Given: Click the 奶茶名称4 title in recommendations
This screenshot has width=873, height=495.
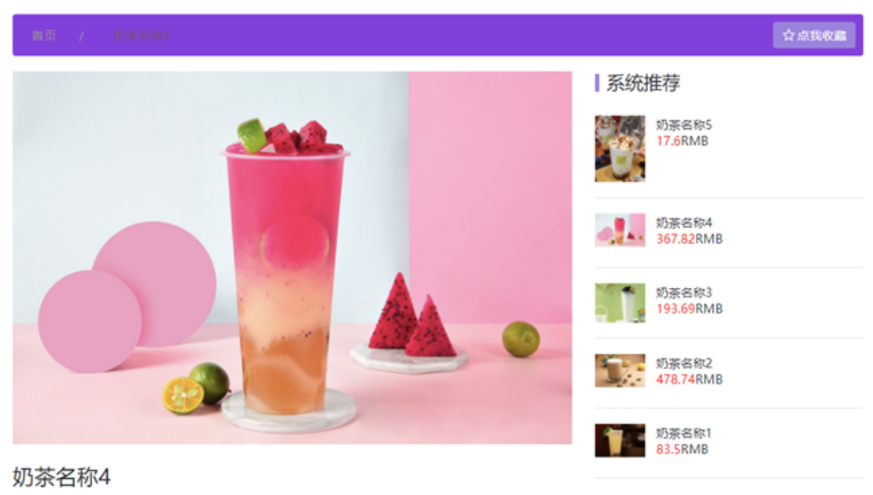Looking at the screenshot, I should tap(684, 223).
